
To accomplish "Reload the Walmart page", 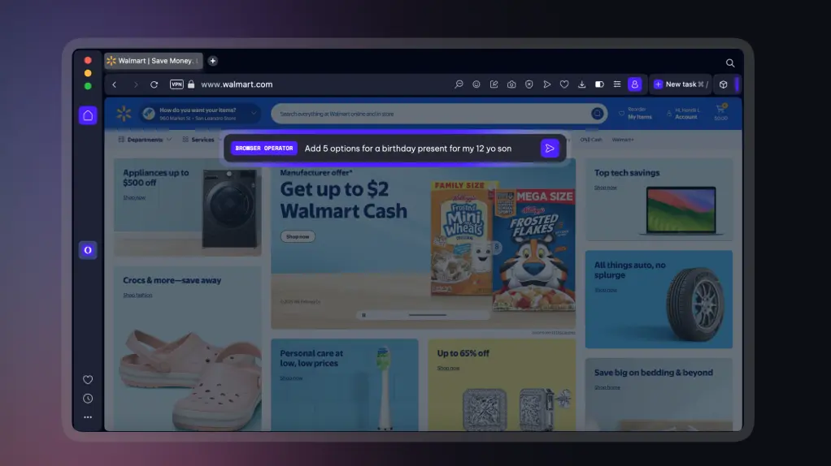I will tap(154, 84).
